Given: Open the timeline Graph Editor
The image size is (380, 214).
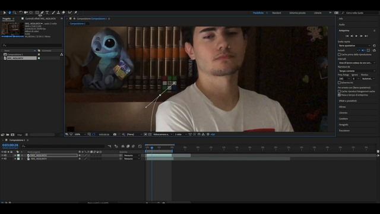Looking at the screenshot, I should pyautogui.click(x=140, y=146).
